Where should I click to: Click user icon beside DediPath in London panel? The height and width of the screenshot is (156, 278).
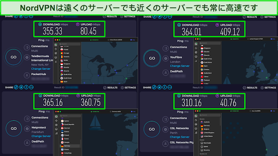(x=166, y=73)
